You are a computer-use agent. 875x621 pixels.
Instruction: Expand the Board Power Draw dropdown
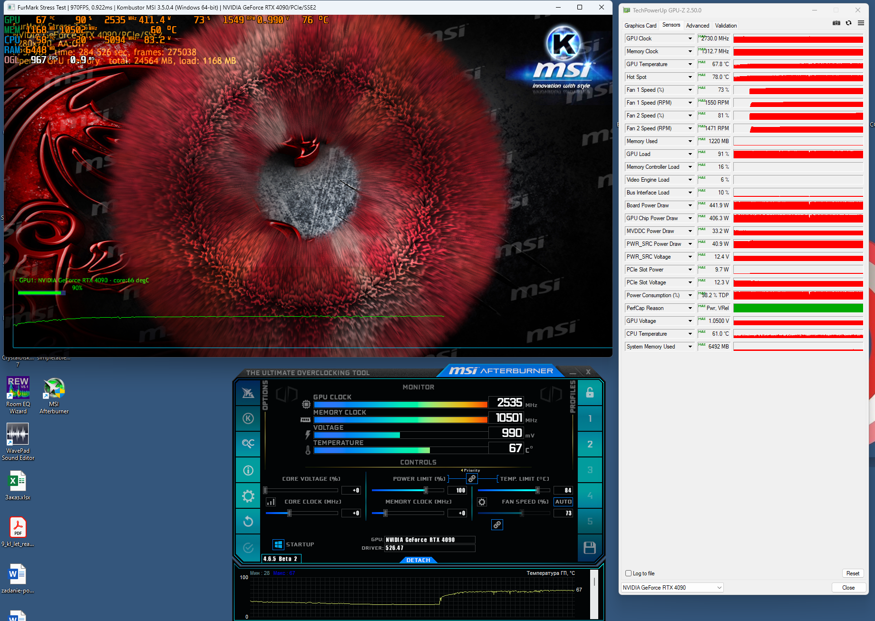click(690, 205)
